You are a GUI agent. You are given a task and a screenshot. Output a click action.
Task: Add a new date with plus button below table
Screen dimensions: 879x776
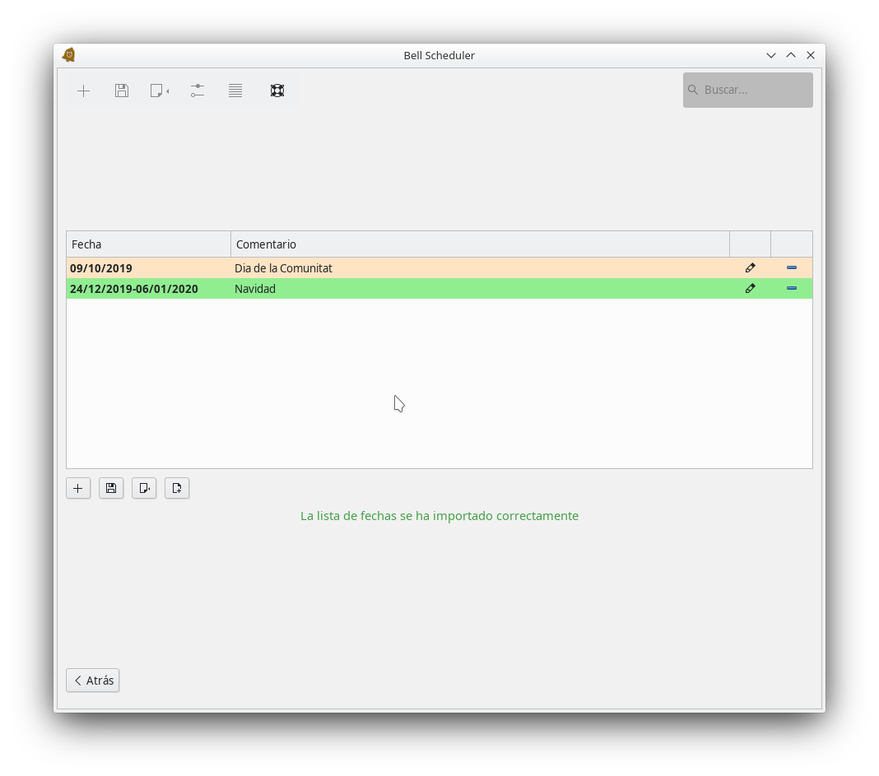[x=78, y=488]
